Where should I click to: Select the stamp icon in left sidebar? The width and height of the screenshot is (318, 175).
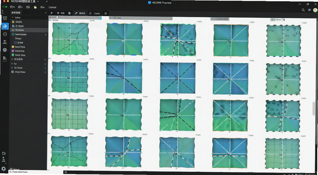click(x=5, y=42)
